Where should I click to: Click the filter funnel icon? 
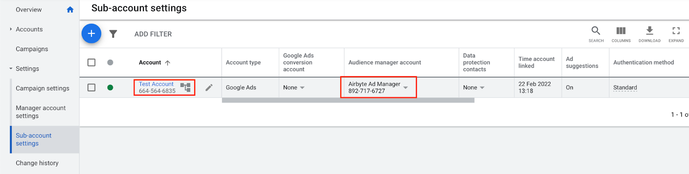pyautogui.click(x=113, y=34)
